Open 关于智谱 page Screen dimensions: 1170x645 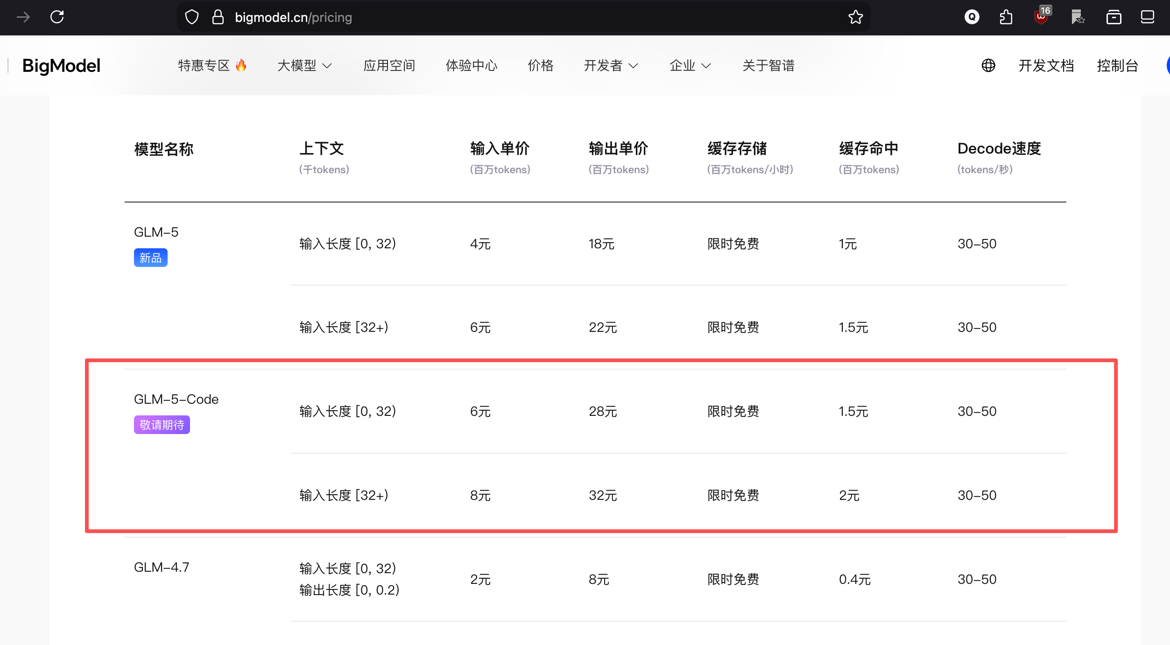[768, 65]
